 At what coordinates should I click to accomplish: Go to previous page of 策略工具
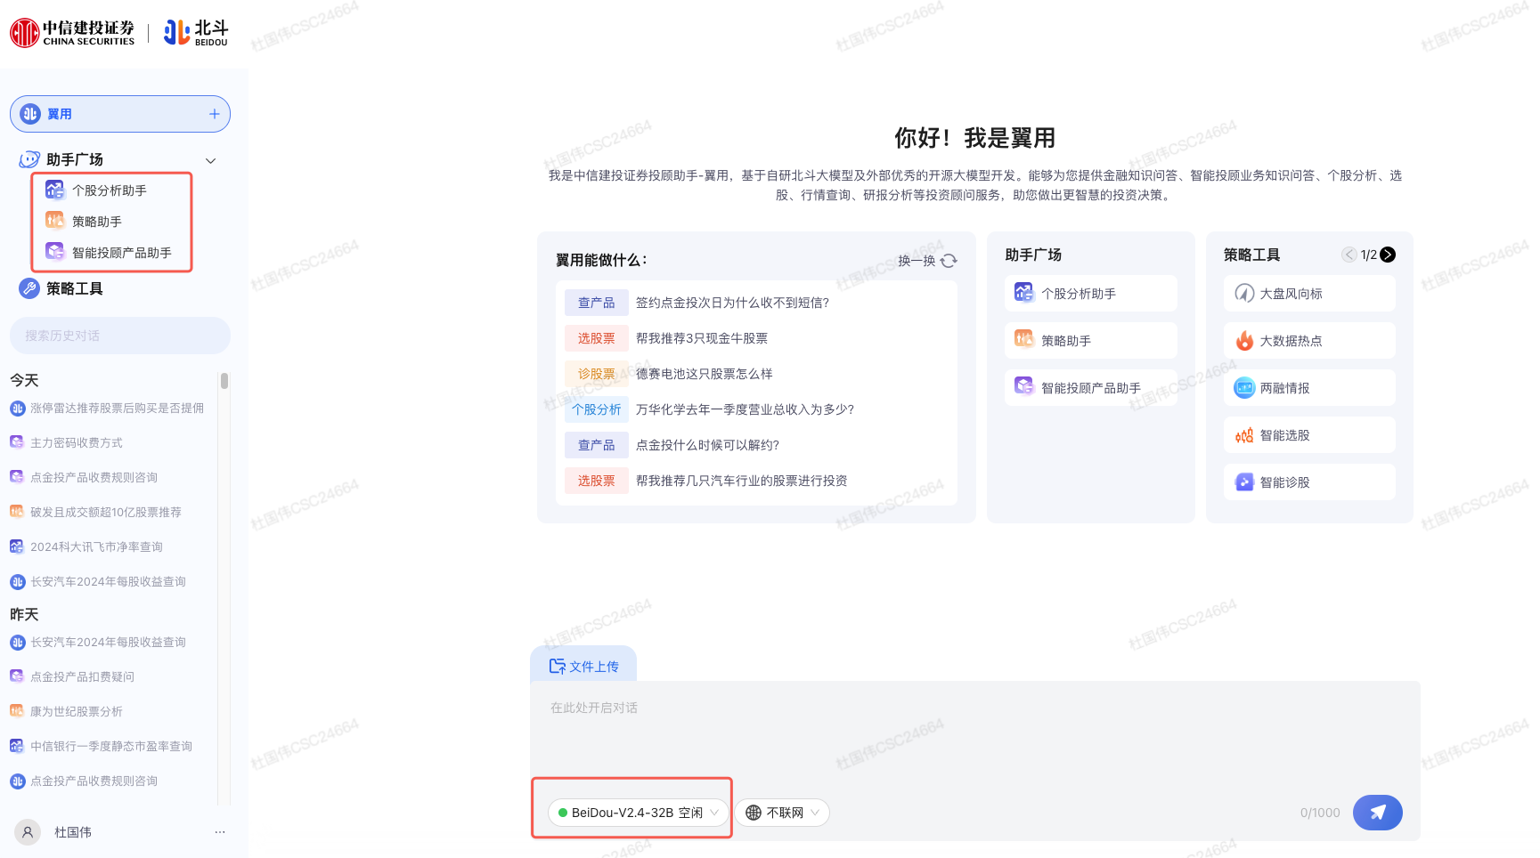click(x=1349, y=255)
